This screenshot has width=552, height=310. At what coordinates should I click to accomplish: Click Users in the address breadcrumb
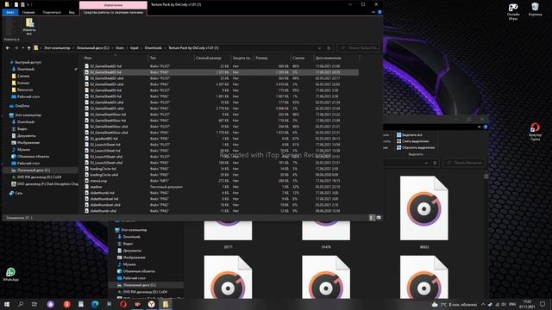tap(120, 48)
